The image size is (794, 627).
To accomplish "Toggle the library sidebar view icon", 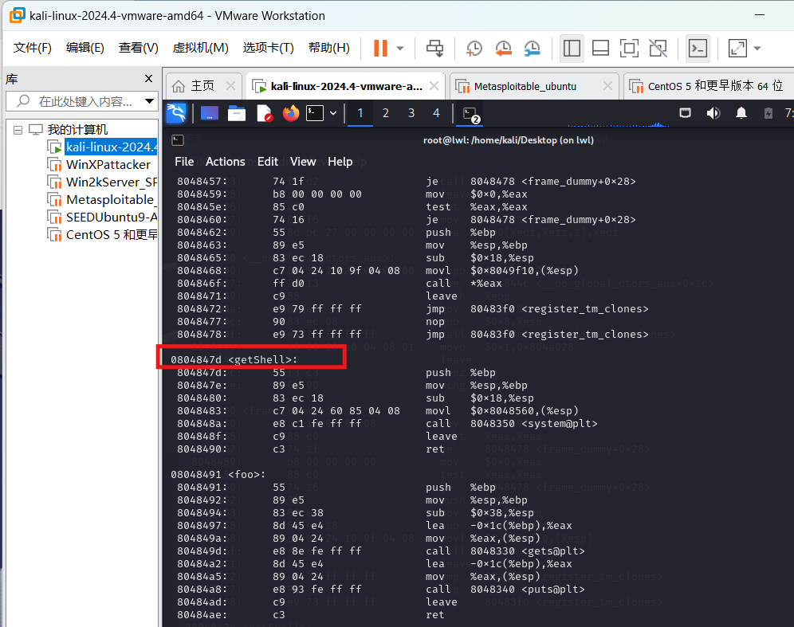I will coord(572,48).
